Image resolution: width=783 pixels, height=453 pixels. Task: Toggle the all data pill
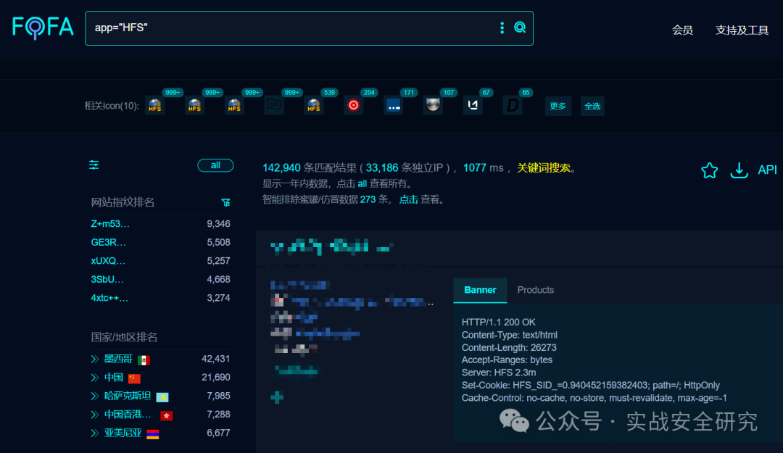tap(215, 165)
